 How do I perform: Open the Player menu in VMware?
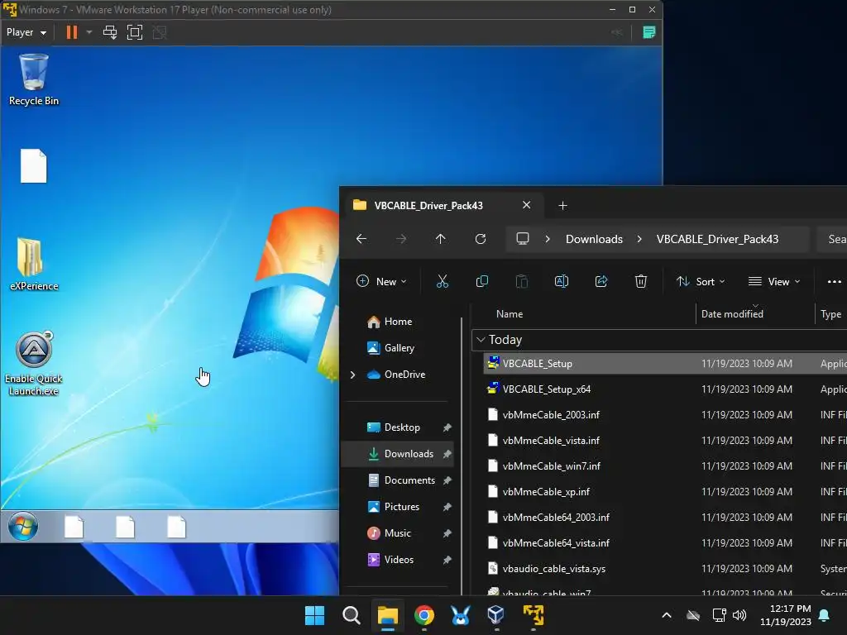tap(26, 32)
